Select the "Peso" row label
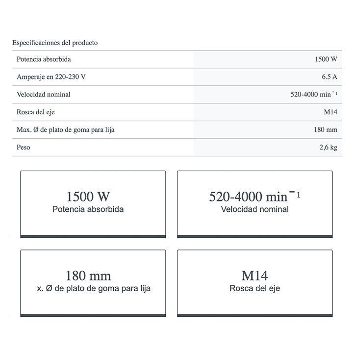 tap(24, 147)
